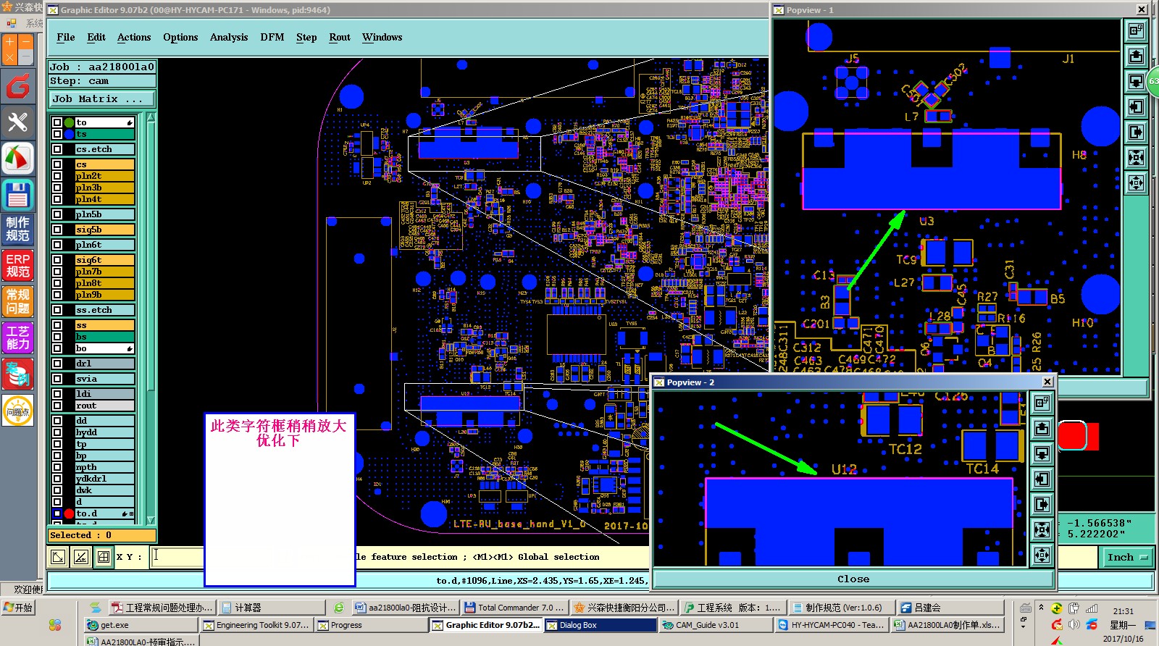Open the Rout menu
This screenshot has width=1159, height=646.
[340, 37]
